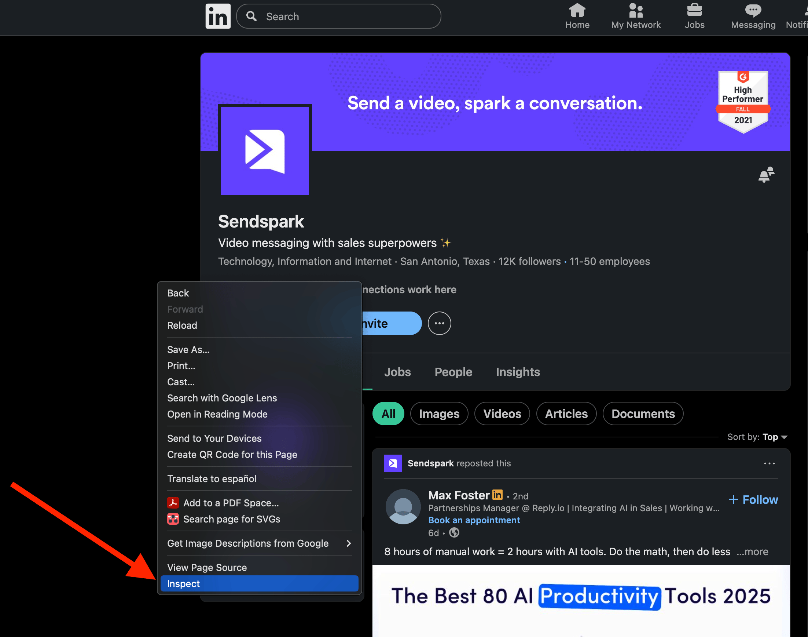Image resolution: width=808 pixels, height=637 pixels.
Task: Open post options three-dot menu
Action: coord(769,463)
